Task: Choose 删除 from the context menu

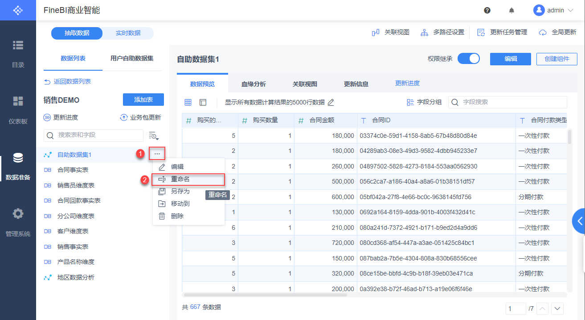Action: tap(188, 216)
